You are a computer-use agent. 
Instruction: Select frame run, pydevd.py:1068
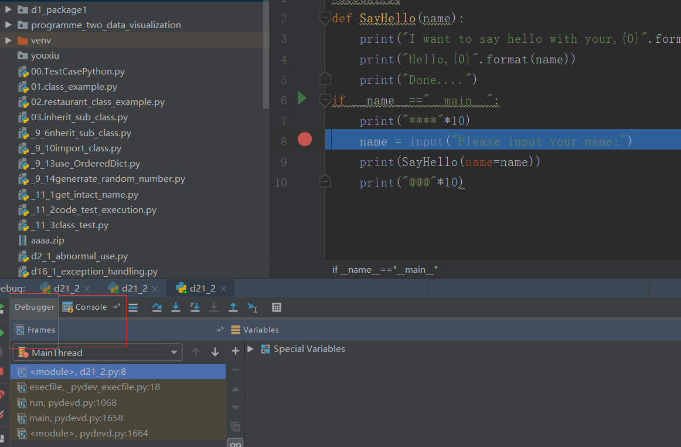(x=118, y=402)
